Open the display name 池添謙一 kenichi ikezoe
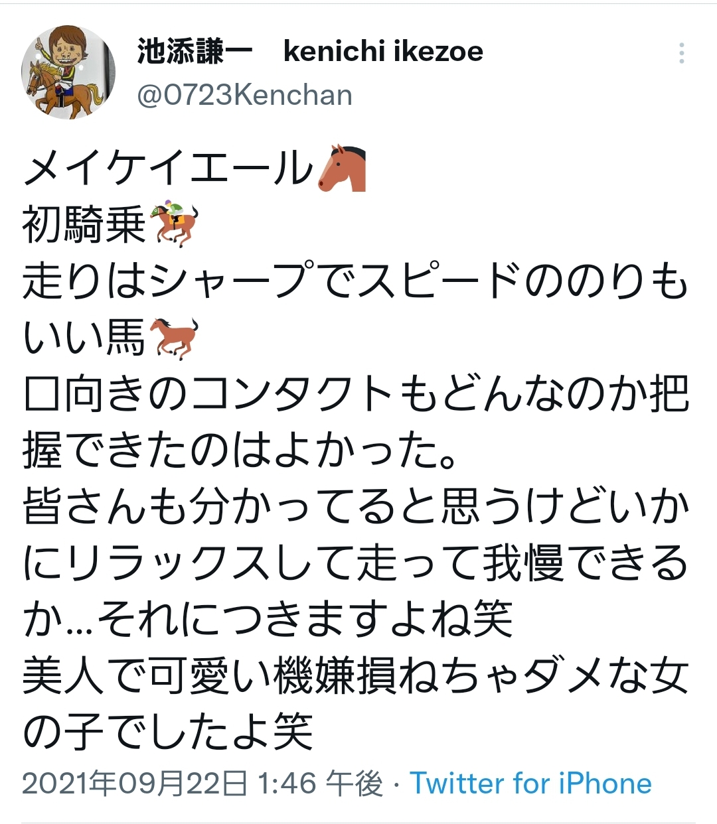Screen dimensions: 717x824 tap(310, 51)
